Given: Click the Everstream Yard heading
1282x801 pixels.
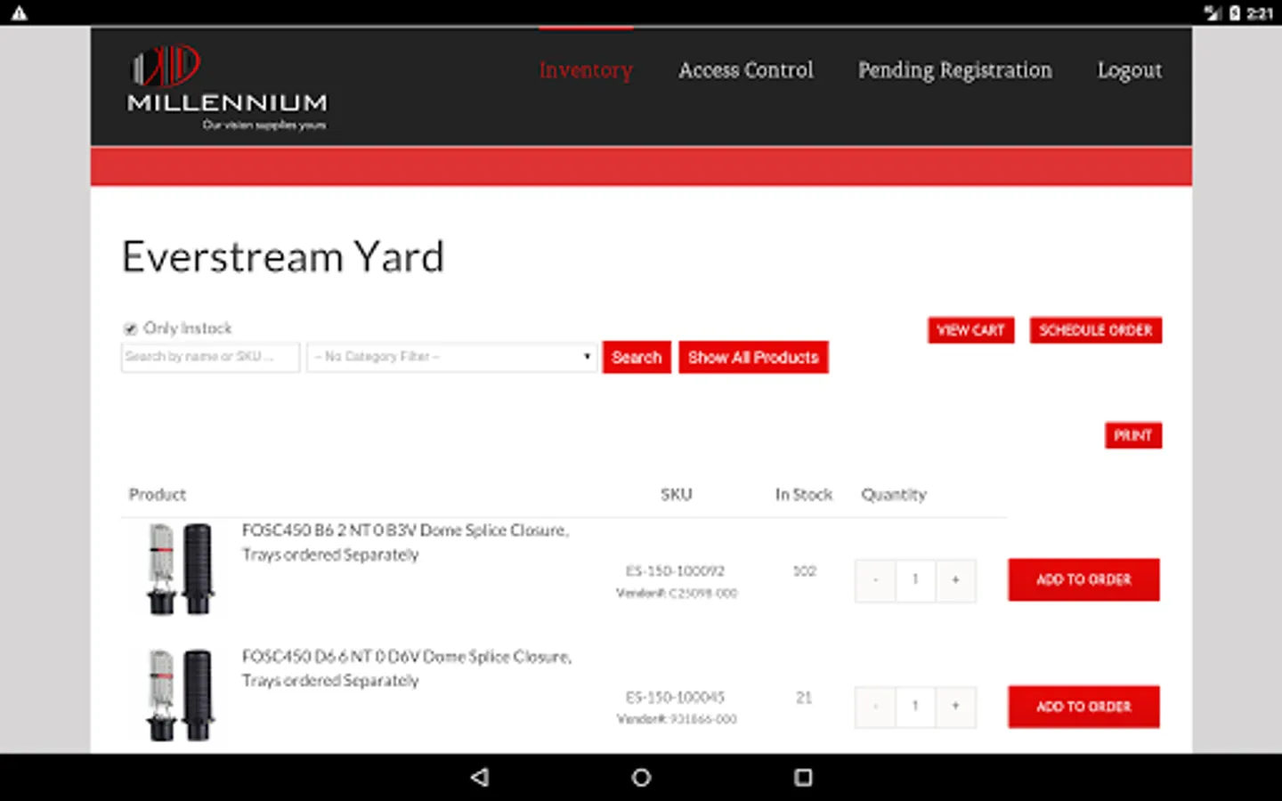Looking at the screenshot, I should 283,257.
